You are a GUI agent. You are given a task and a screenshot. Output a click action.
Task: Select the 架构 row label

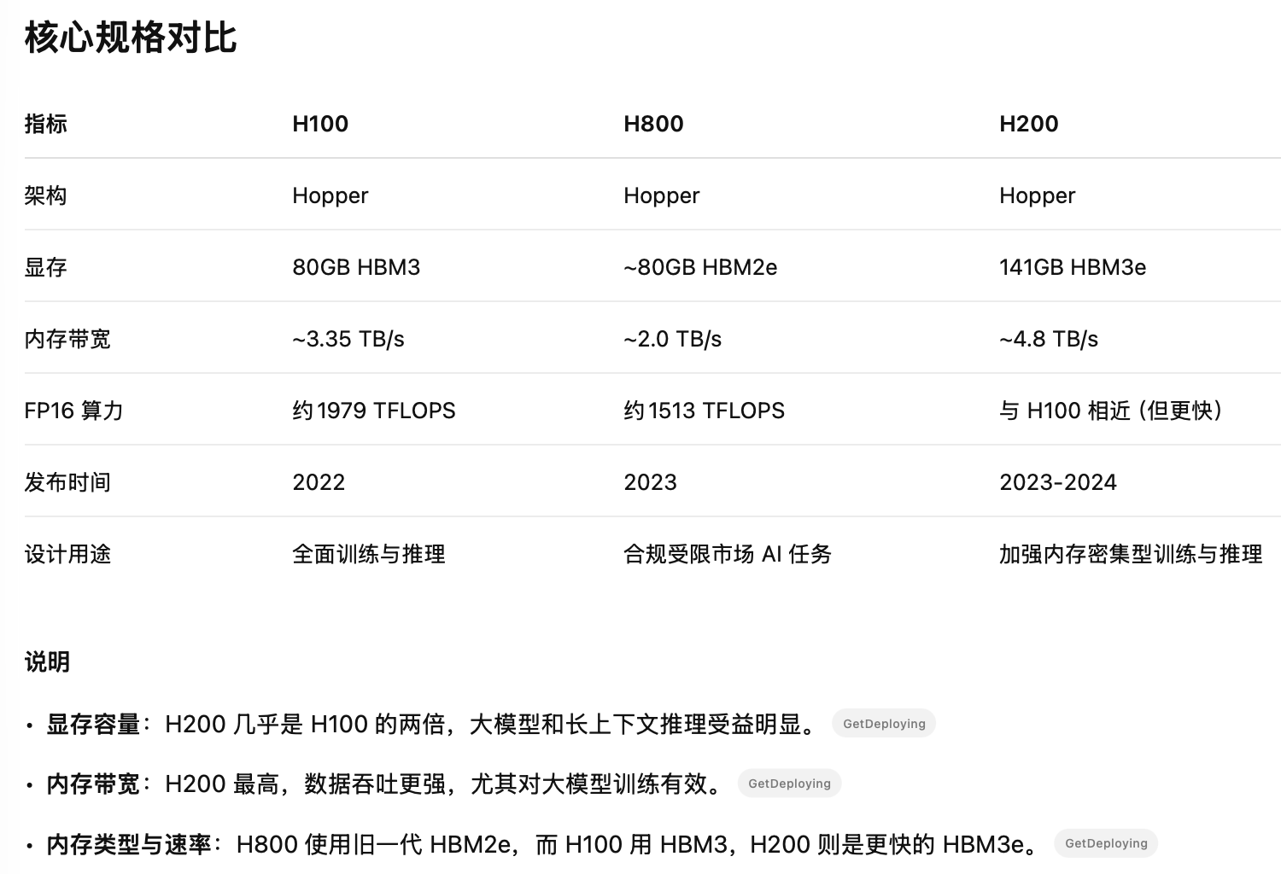click(x=46, y=195)
